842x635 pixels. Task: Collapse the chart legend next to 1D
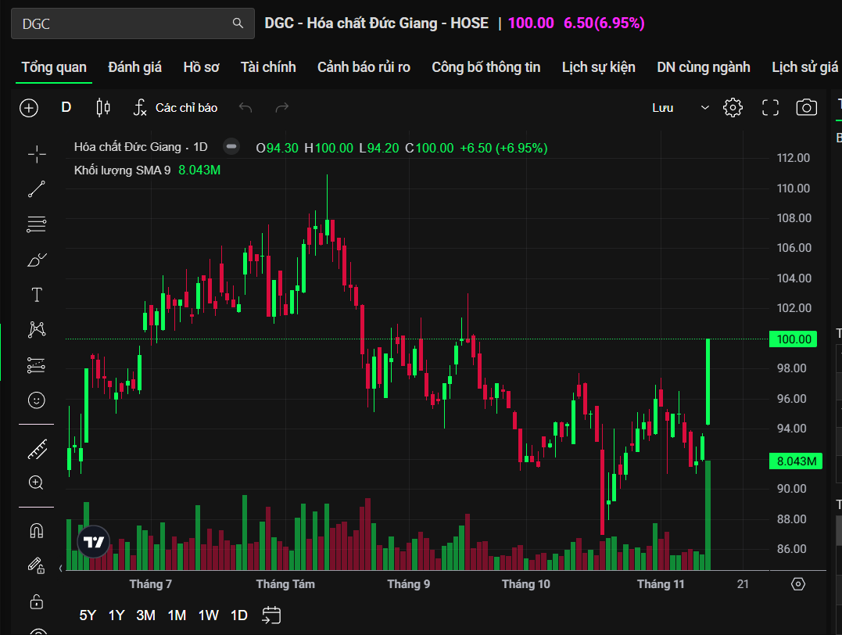click(x=231, y=147)
